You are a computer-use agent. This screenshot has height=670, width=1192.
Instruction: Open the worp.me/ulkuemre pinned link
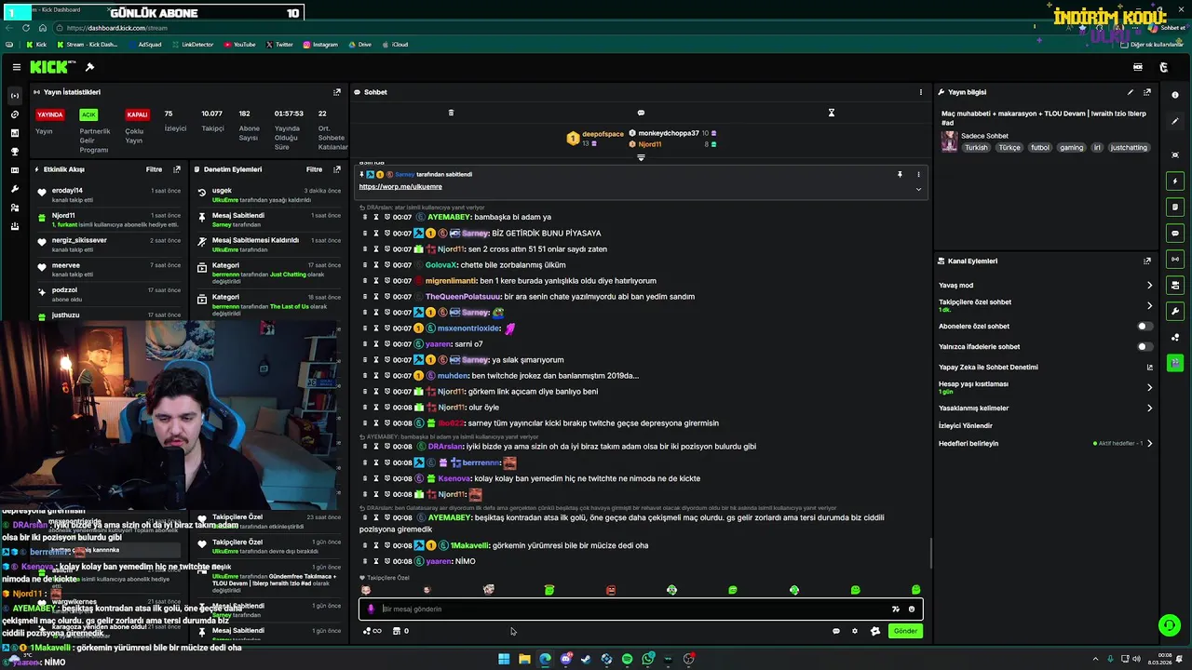click(400, 187)
